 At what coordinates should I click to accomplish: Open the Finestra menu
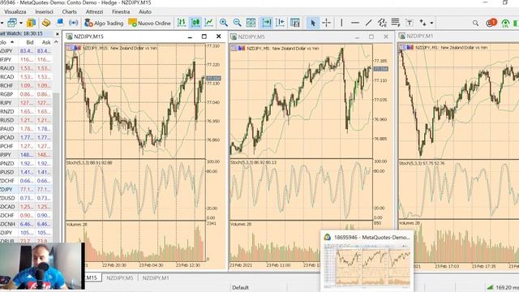click(x=121, y=11)
